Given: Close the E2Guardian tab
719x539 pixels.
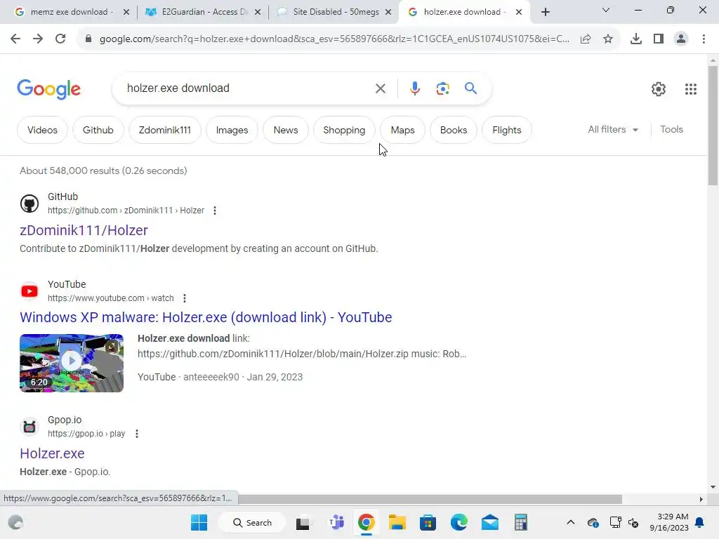Looking at the screenshot, I should point(258,13).
